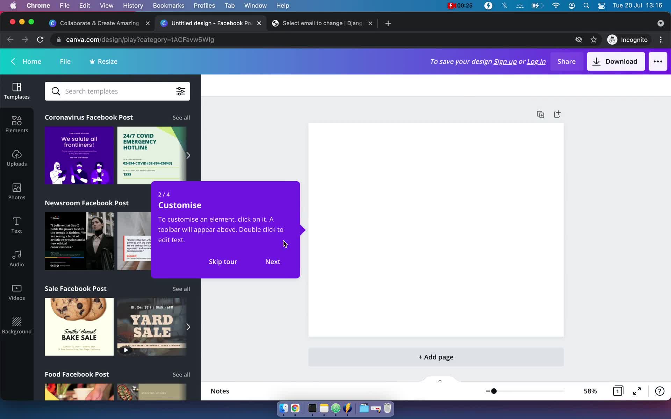Click the Next button on the tour

[273, 262]
